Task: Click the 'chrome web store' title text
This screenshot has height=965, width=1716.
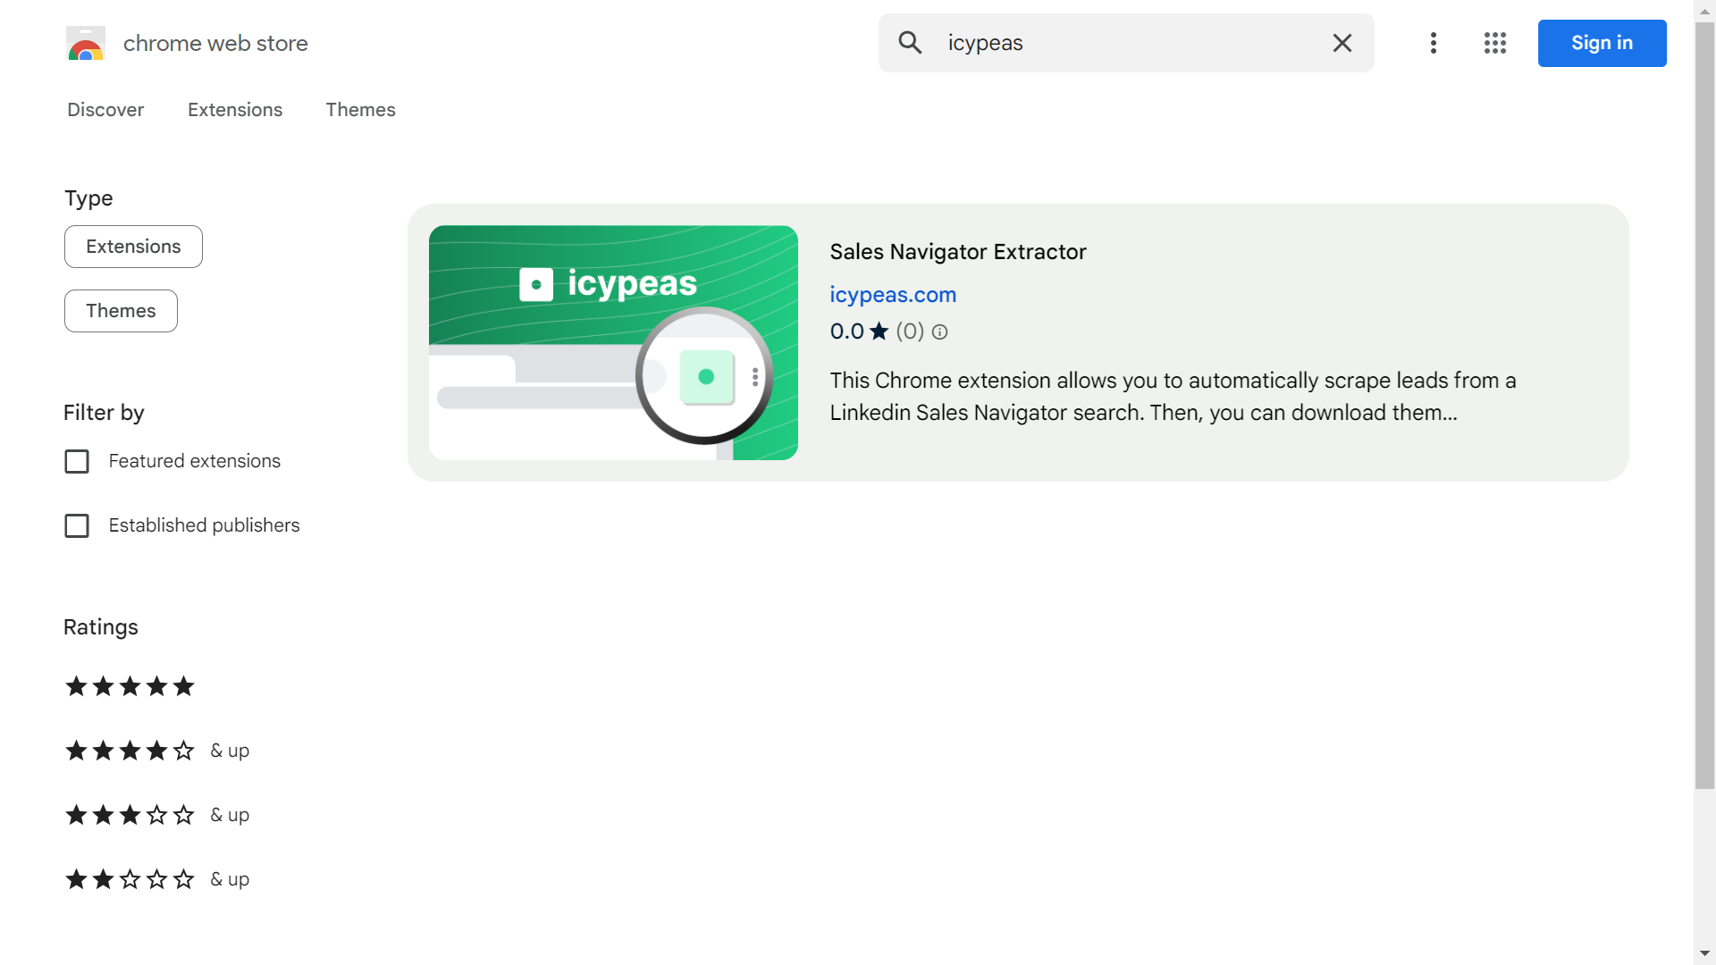Action: pyautogui.click(x=215, y=43)
